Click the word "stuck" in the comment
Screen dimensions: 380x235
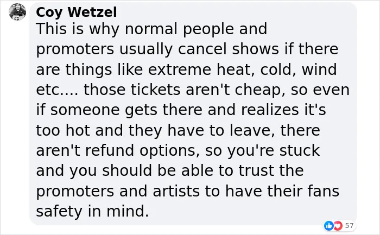(300, 150)
